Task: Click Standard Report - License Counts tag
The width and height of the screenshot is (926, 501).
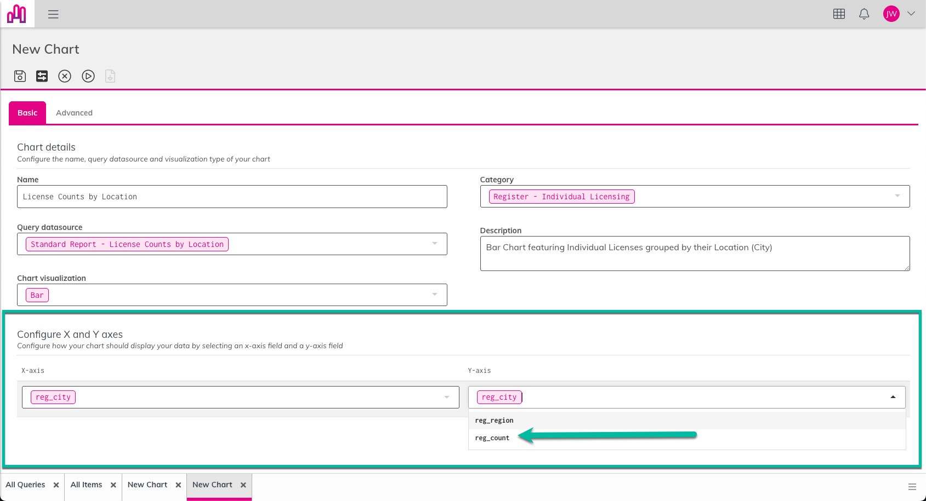Action: [x=127, y=244]
